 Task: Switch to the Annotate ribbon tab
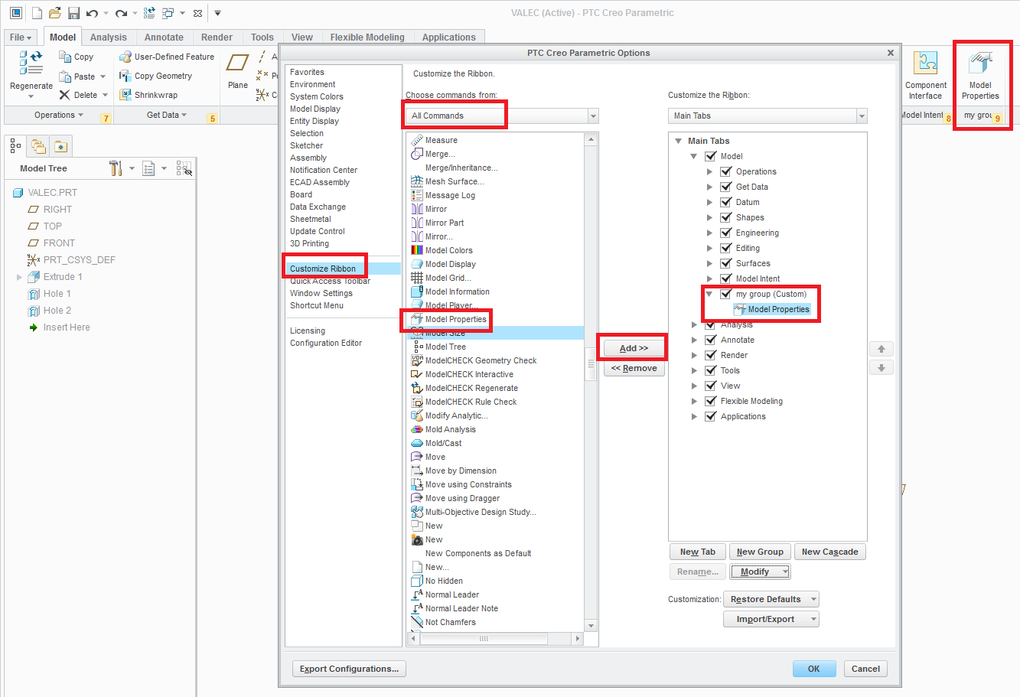point(164,37)
